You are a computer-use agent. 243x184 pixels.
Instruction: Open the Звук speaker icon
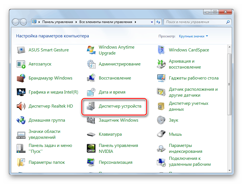pyautogui.click(x=162, y=120)
